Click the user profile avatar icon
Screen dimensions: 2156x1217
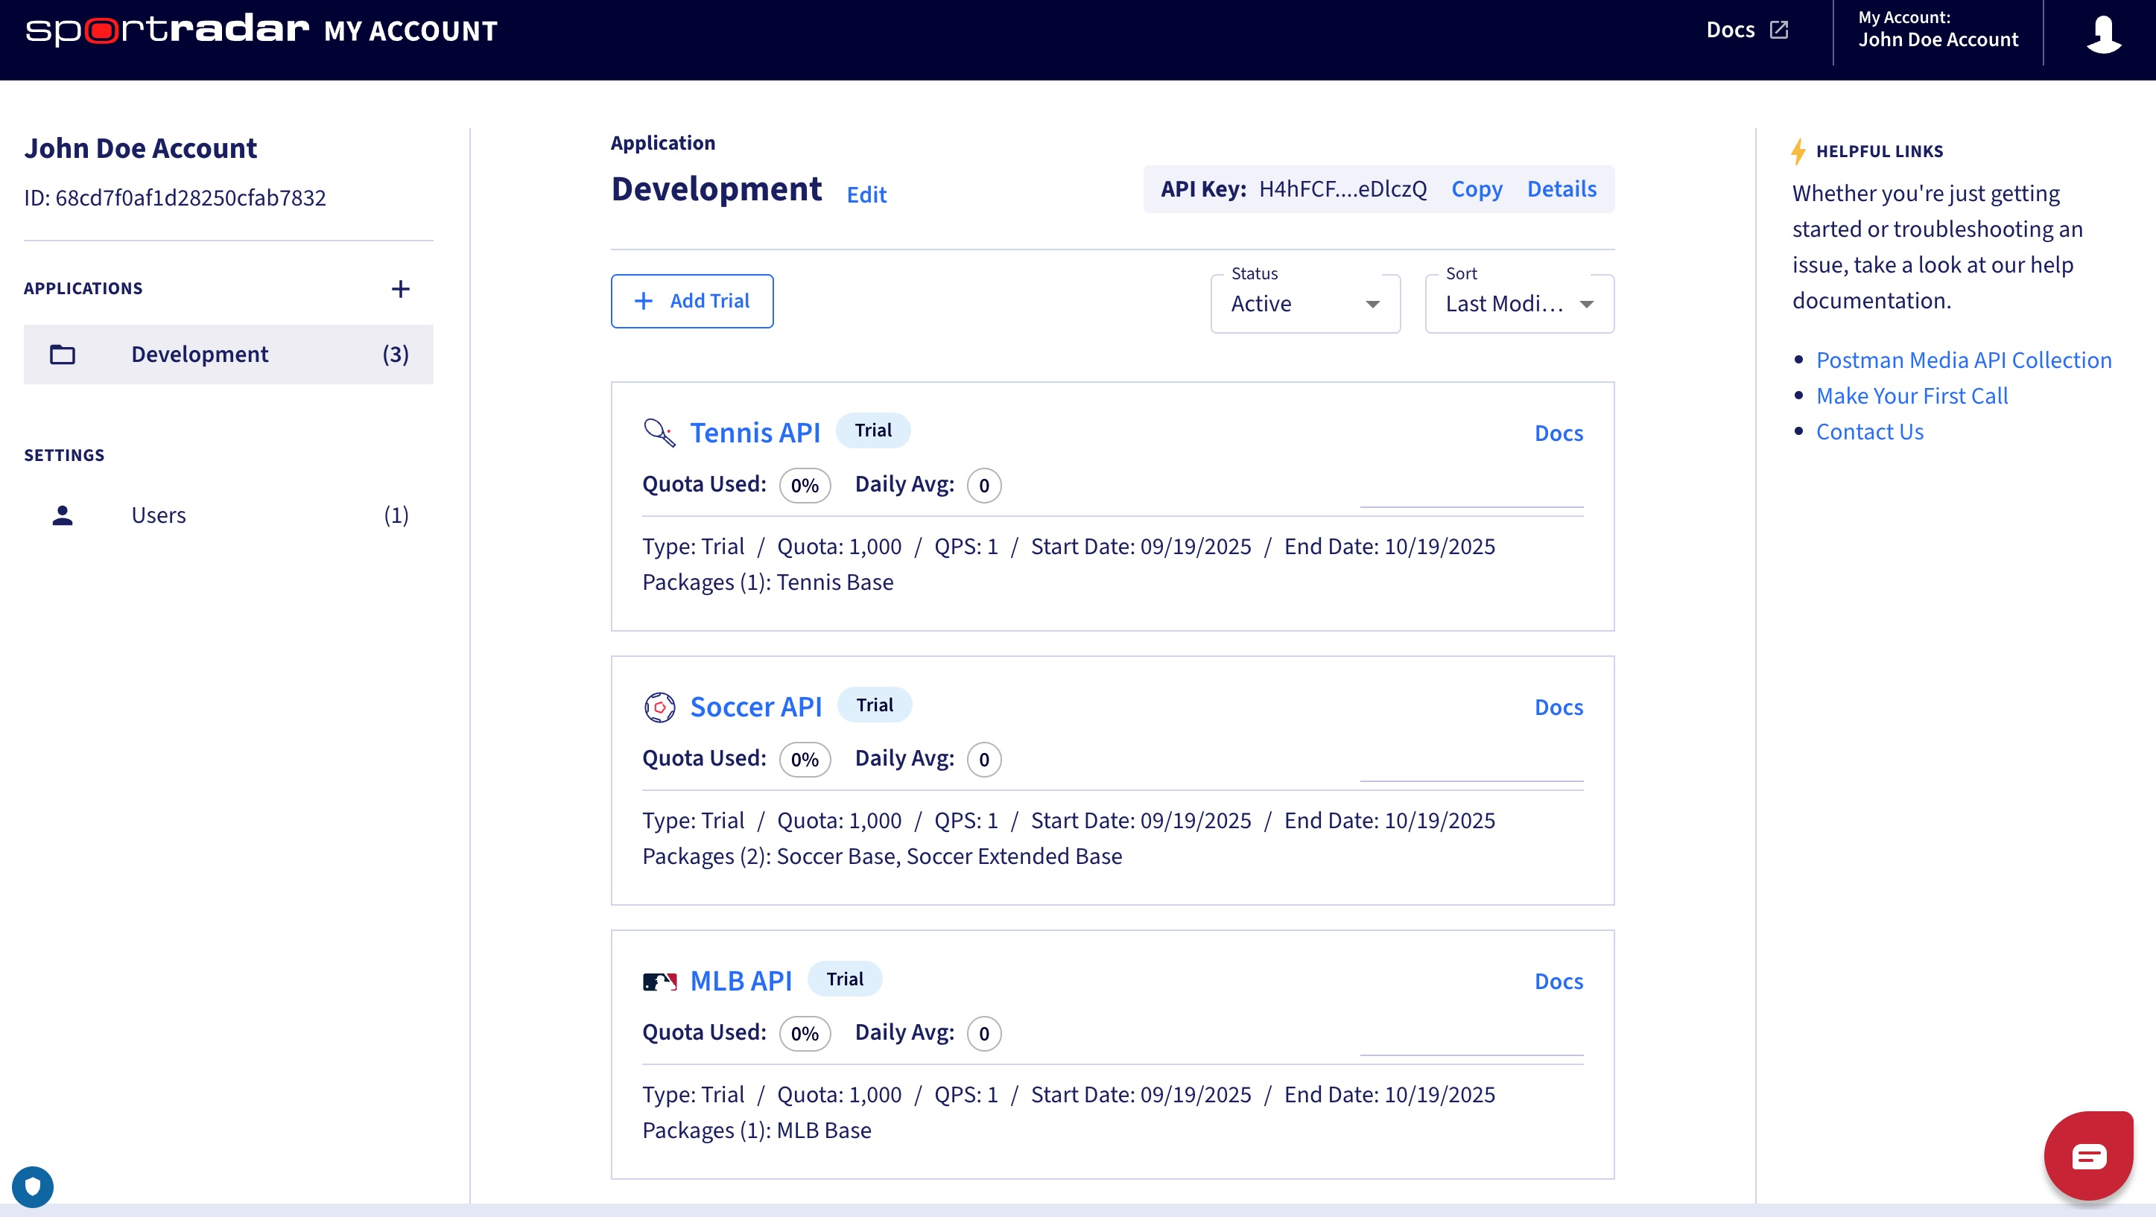tap(2102, 34)
